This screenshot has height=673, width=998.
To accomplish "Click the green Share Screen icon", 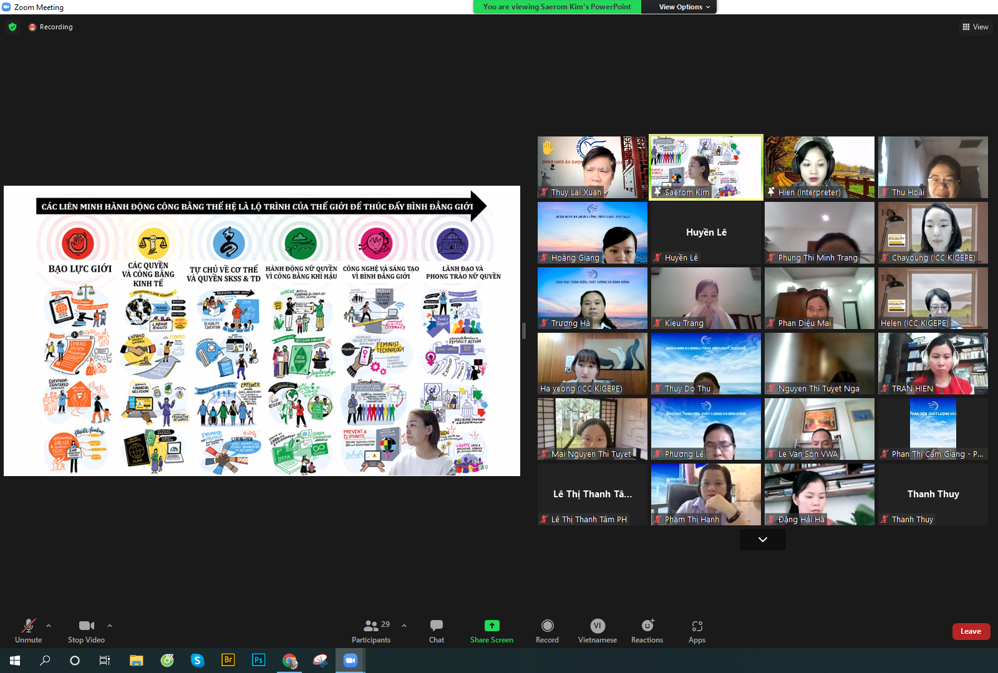I will [492, 626].
